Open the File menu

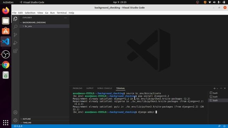click(14, 13)
